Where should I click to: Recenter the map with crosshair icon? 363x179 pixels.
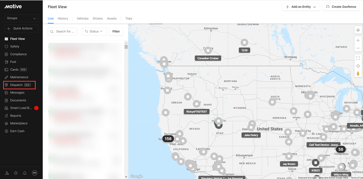click(358, 66)
